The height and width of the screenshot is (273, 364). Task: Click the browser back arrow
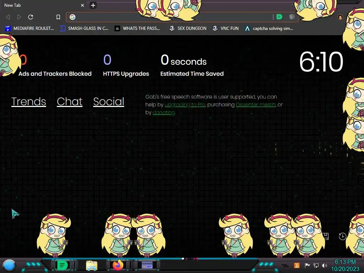8,17
